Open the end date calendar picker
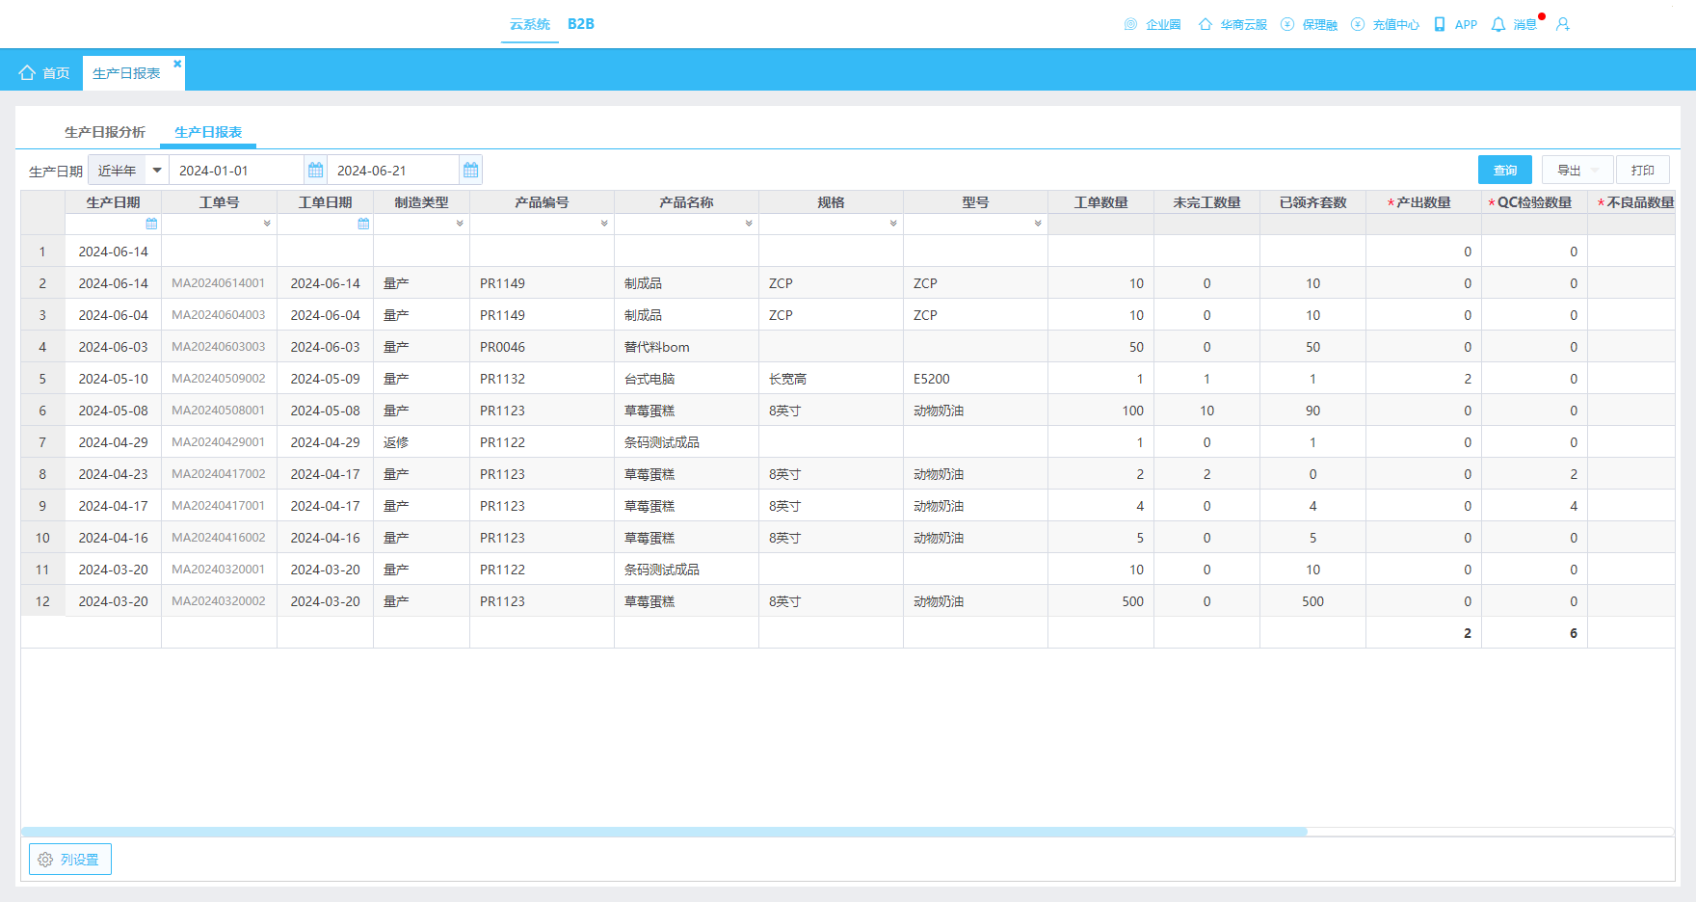The height and width of the screenshot is (902, 1696). pos(470,171)
